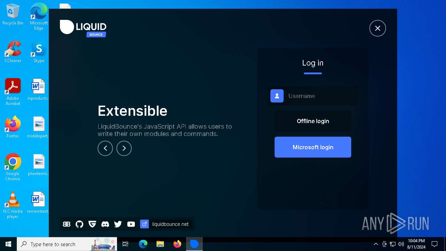Open the YouTube icon link

pos(131,224)
